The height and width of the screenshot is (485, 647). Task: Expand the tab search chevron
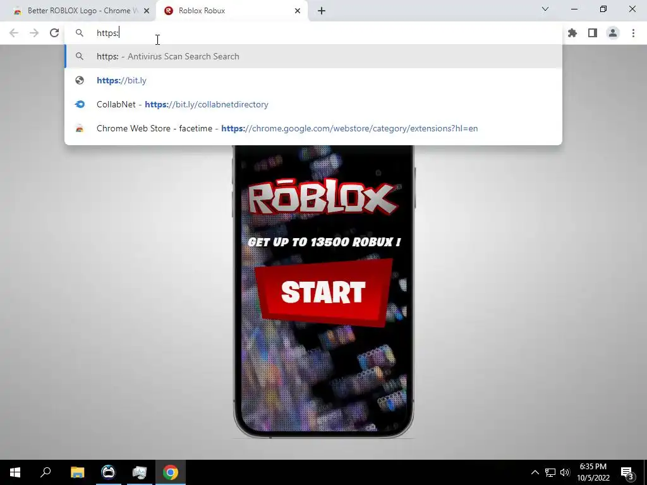(x=545, y=9)
